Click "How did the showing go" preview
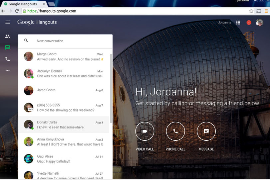 pos(66,110)
